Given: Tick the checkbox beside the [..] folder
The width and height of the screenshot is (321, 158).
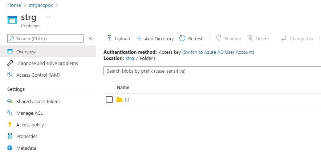Looking at the screenshot, I should pos(109,100).
